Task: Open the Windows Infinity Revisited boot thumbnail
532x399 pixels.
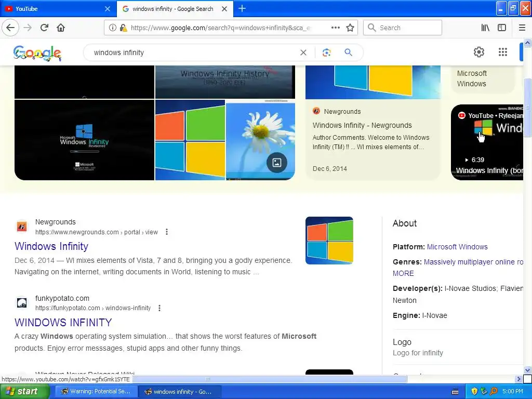Action: click(84, 140)
